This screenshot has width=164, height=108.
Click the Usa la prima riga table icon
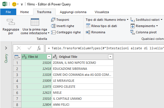coord(35,22)
